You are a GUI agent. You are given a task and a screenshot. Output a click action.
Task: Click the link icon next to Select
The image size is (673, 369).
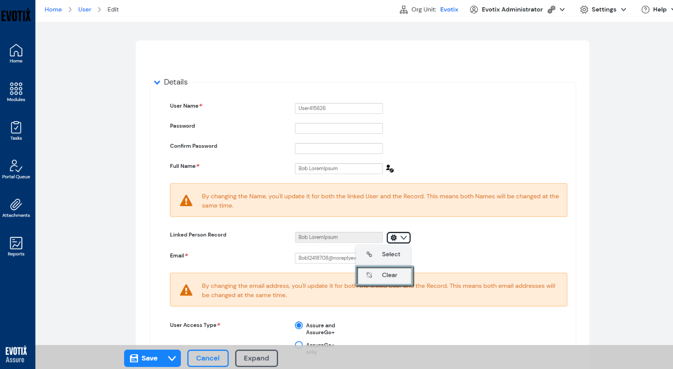(369, 255)
